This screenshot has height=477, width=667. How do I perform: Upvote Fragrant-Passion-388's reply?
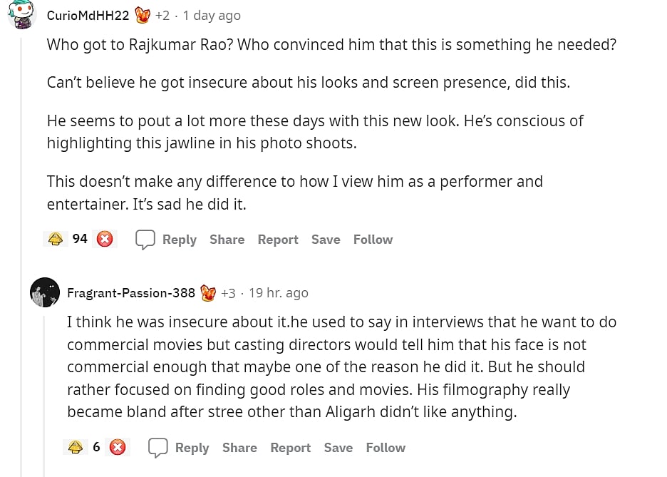point(75,448)
